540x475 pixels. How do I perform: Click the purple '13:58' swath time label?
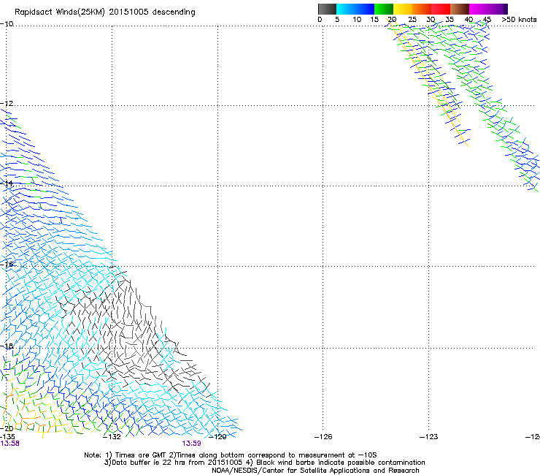pyautogui.click(x=9, y=444)
